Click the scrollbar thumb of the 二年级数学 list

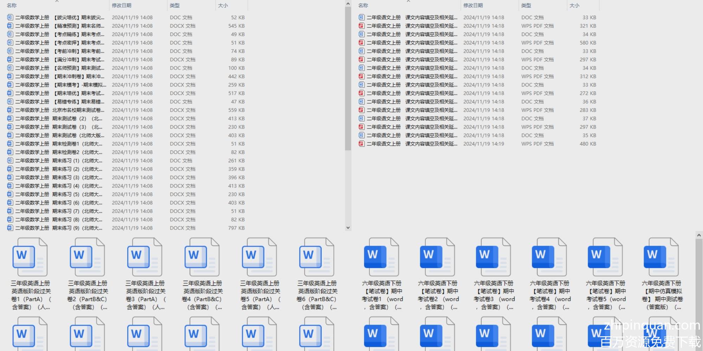coord(348,79)
